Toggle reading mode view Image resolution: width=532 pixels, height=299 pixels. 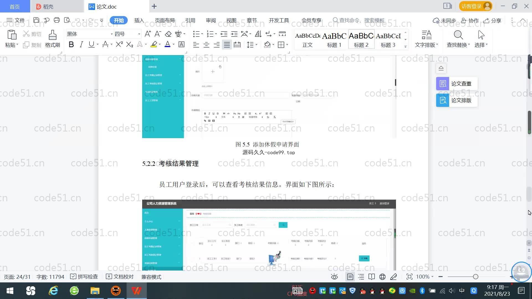(372, 277)
